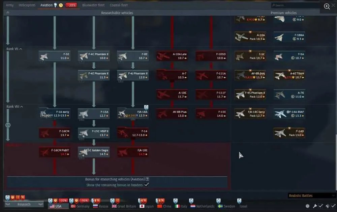Screen dimensions: 337x212
Task: Click the yellow clock icon beside Aviation
Action: (x=61, y=5)
